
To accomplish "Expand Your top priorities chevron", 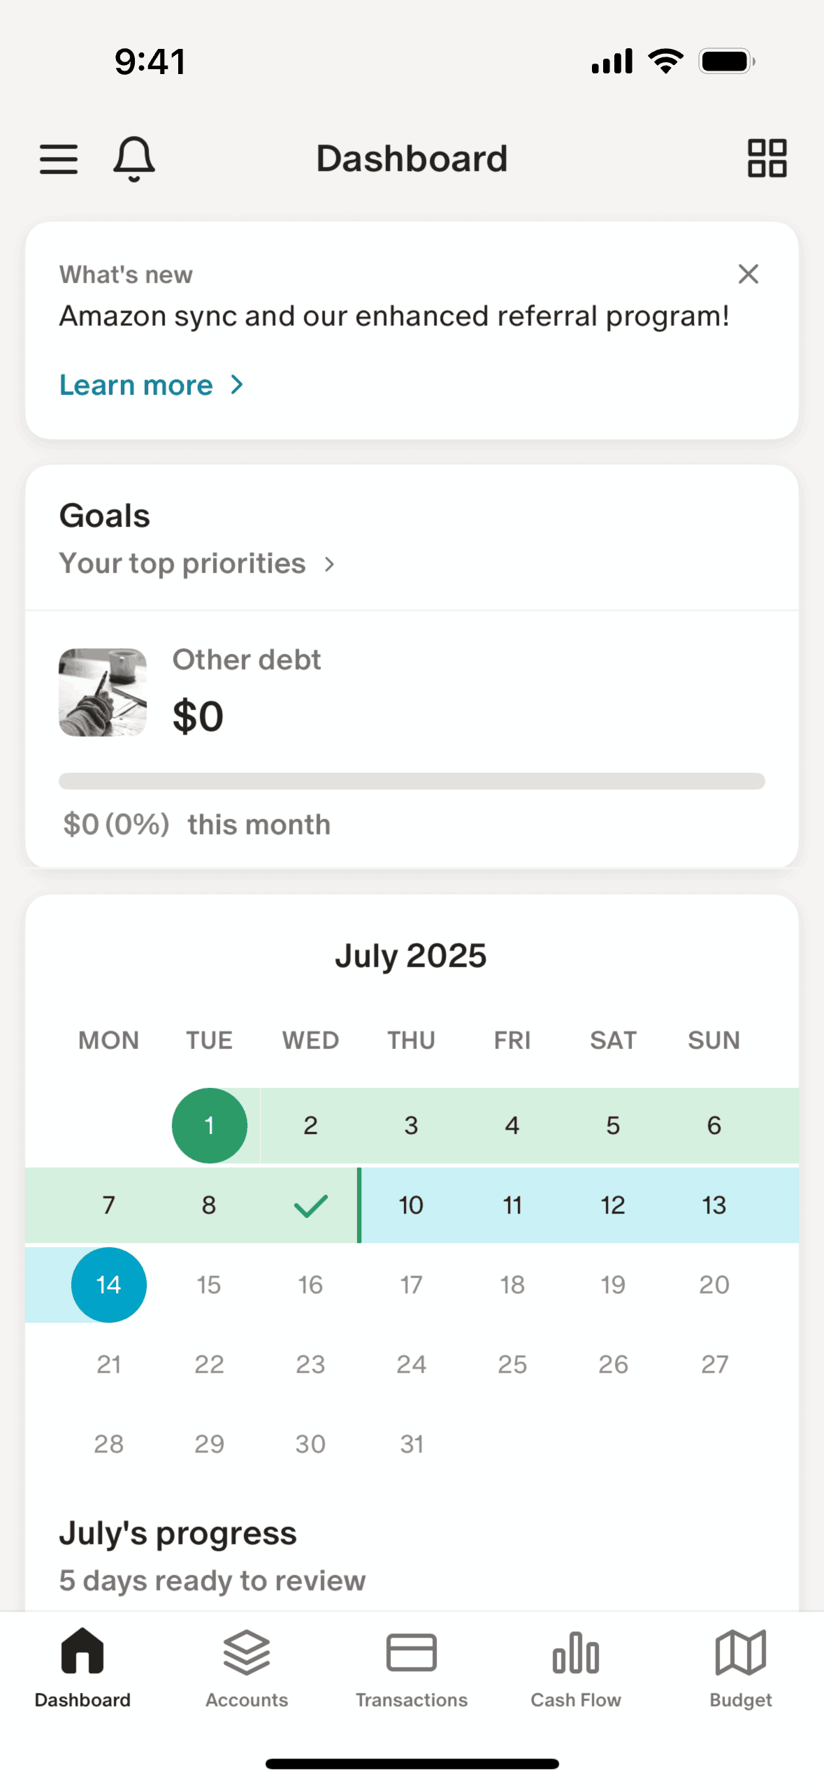I will coord(329,564).
